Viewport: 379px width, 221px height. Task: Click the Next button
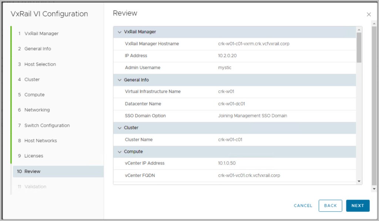(358, 206)
